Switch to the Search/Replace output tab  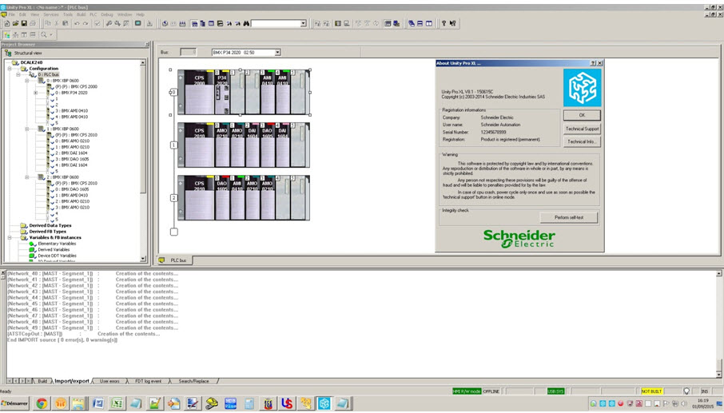click(194, 381)
